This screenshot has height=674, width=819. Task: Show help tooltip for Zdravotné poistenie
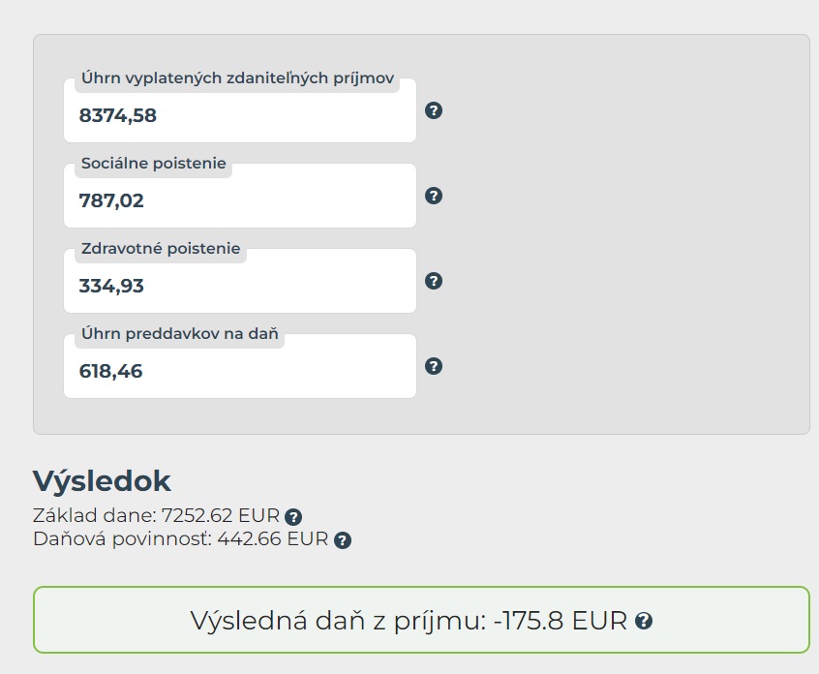pos(434,281)
